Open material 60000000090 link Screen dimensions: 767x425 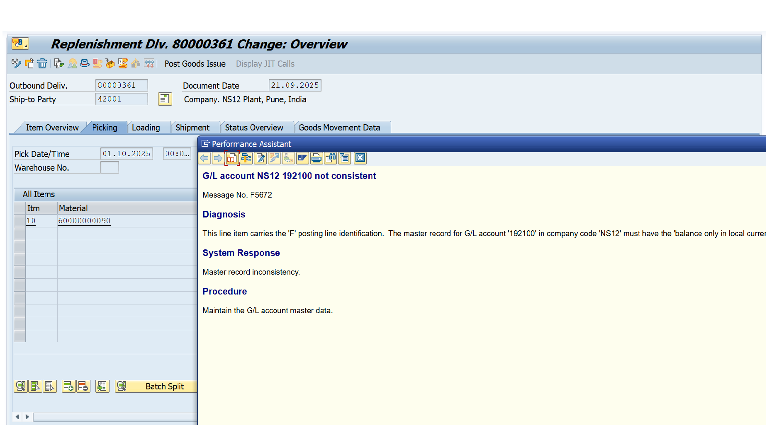[84, 221]
